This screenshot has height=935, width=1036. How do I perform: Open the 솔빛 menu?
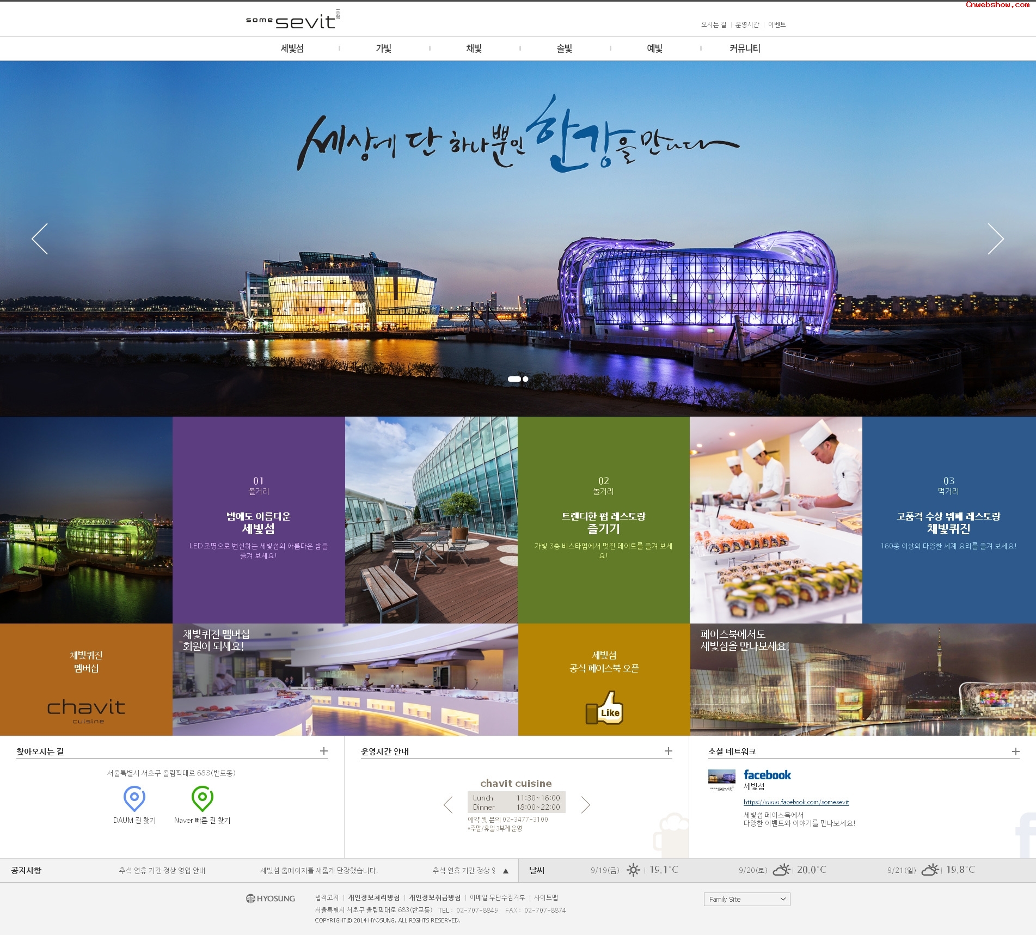(x=565, y=48)
